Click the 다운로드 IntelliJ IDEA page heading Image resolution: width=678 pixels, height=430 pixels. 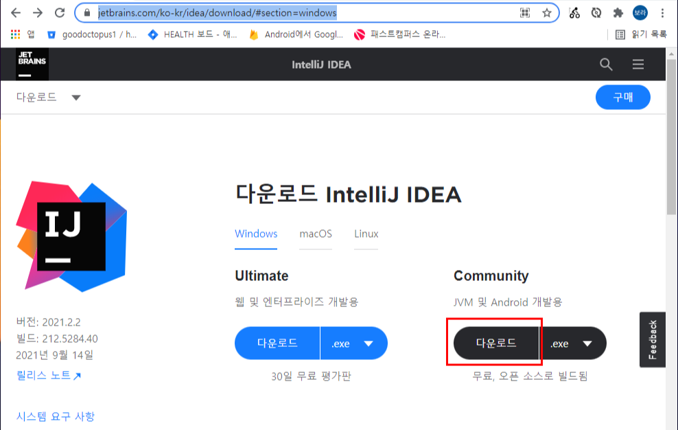(x=349, y=194)
